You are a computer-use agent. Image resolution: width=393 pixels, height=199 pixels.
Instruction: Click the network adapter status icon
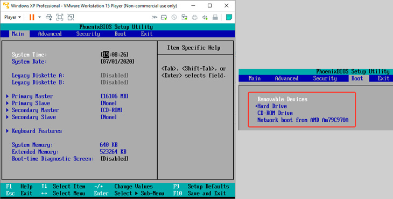point(185,17)
